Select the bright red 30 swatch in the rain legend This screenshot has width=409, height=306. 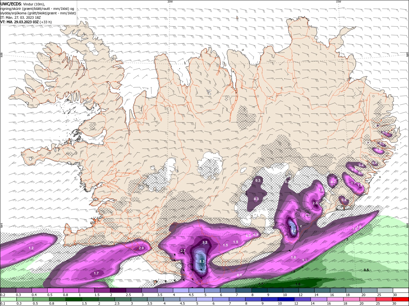[x=400, y=299]
